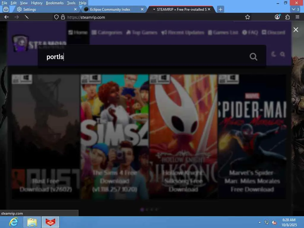Click the small site search icon beside the moon
This screenshot has height=228, width=304.
click(283, 54)
